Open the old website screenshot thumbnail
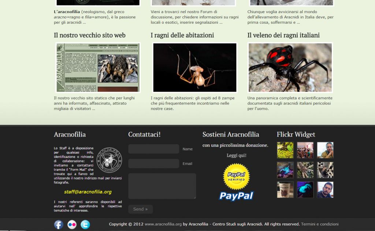This screenshot has width=375, height=231. coord(98,68)
